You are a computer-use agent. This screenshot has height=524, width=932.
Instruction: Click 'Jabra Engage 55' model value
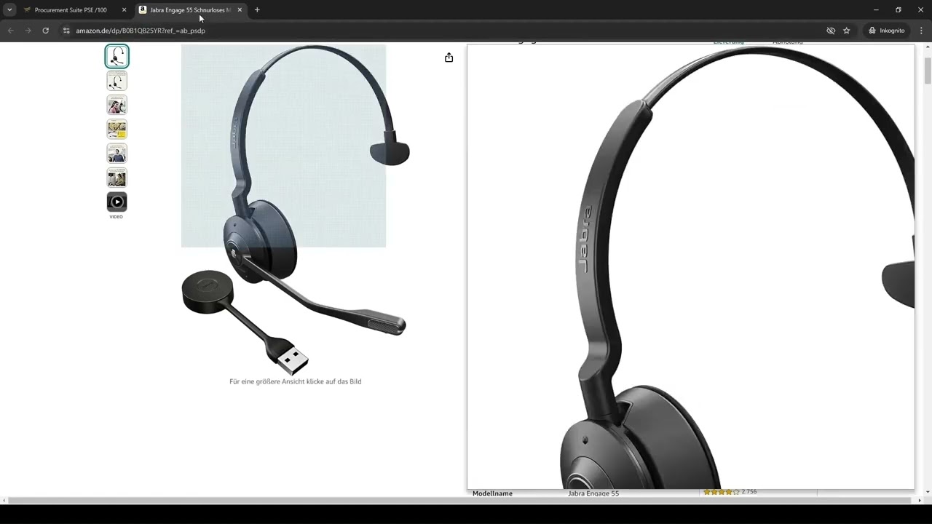coord(593,493)
